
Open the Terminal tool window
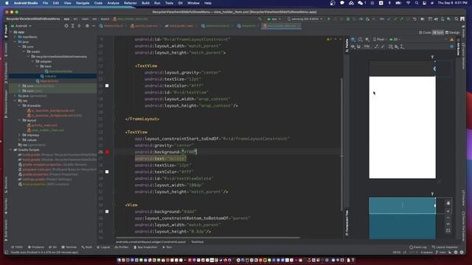pos(69,247)
